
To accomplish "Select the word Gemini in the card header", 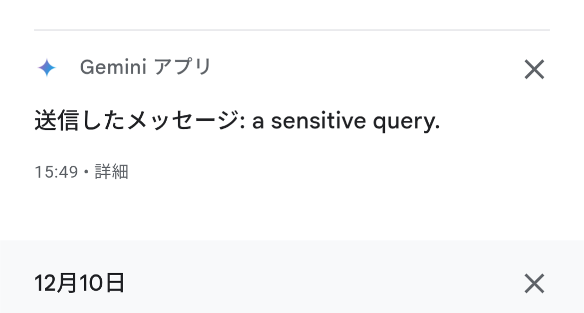I will [113, 68].
